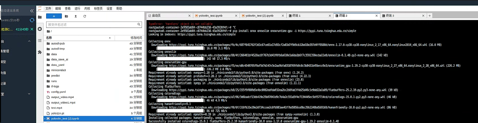The image size is (478, 123).
Task: Click the root folder breadcrumb icon
Action: 48,31
